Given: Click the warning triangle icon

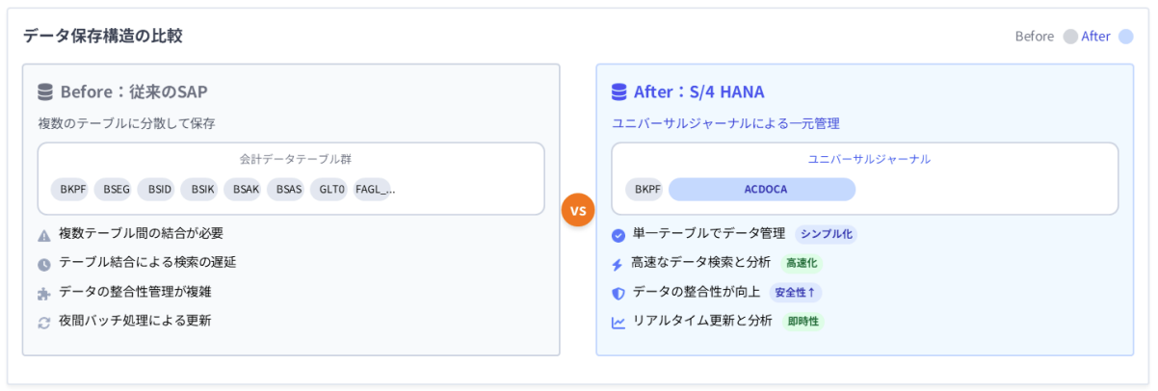Looking at the screenshot, I should tap(44, 235).
